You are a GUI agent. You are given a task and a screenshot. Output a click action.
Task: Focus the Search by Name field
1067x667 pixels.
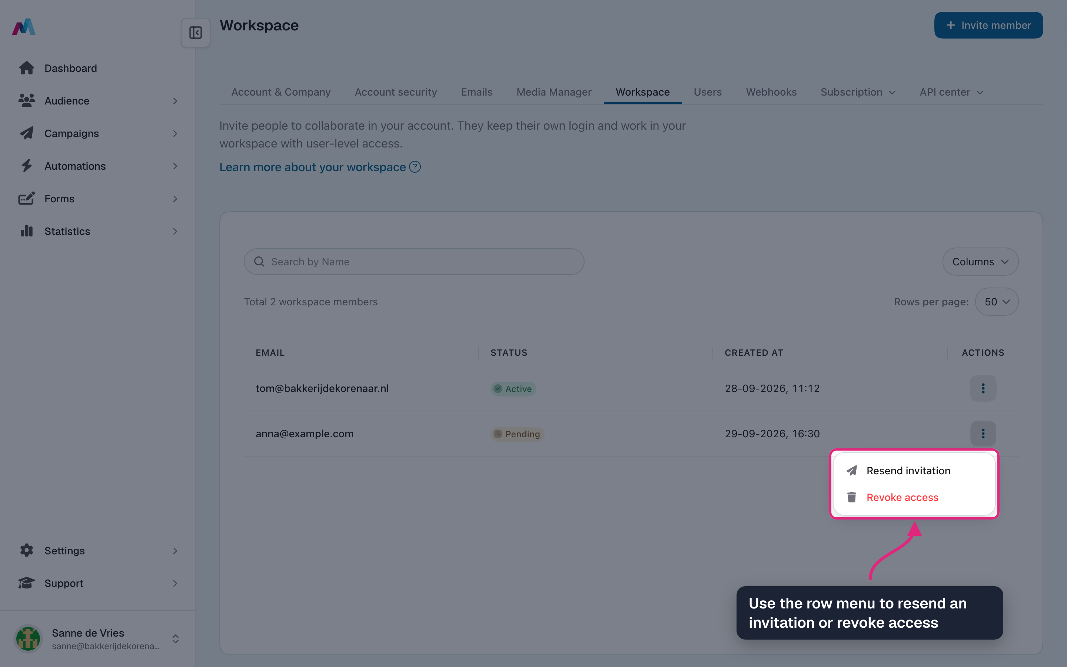414,262
